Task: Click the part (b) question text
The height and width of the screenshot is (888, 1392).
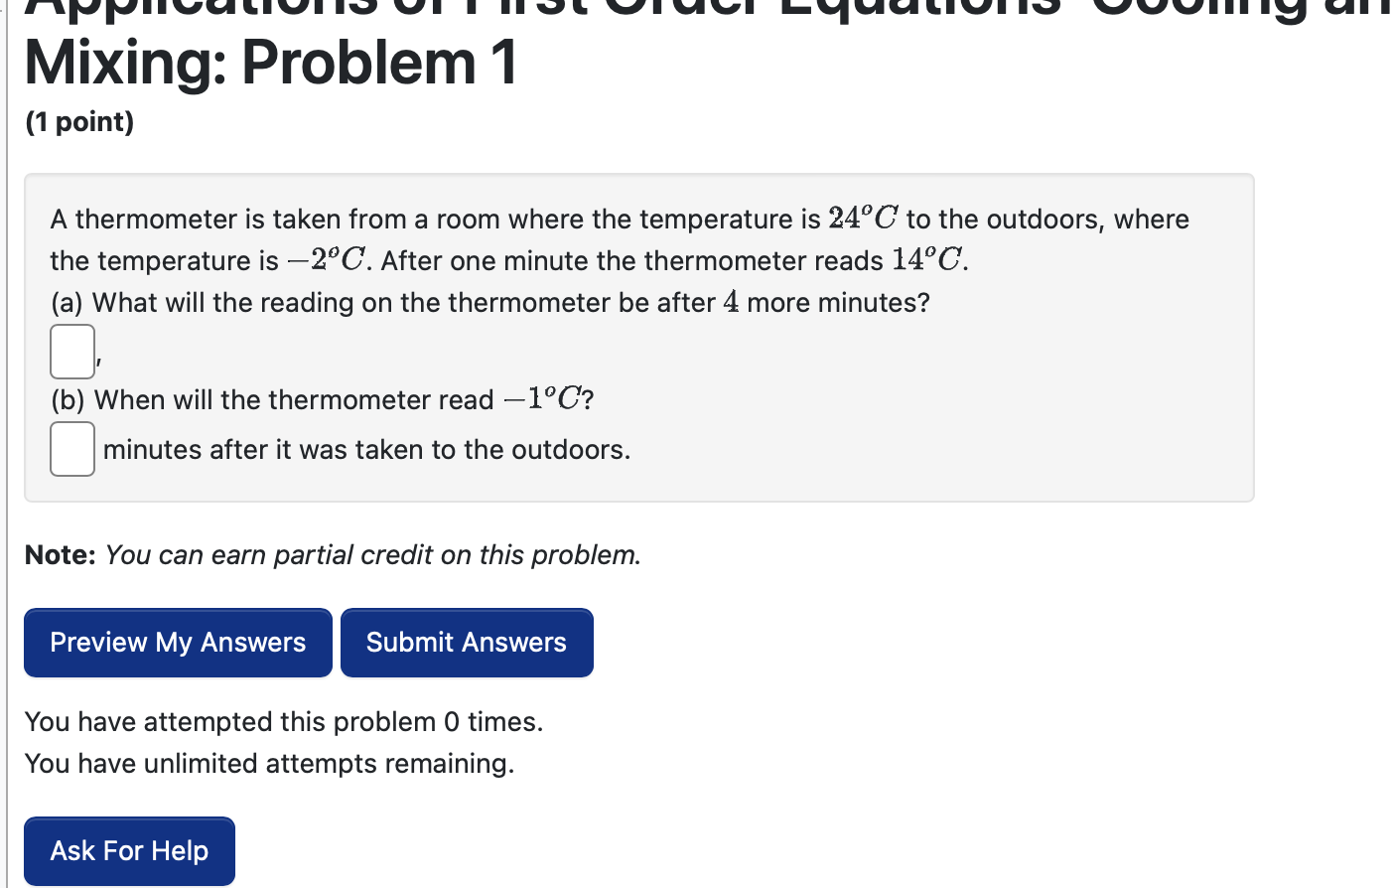Action: click(x=322, y=399)
